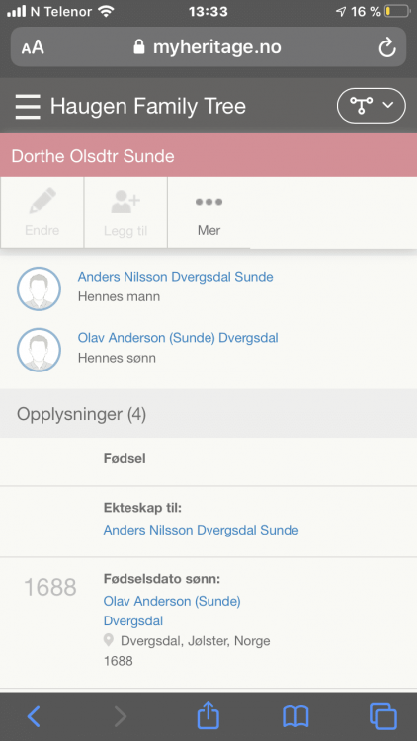Image resolution: width=417 pixels, height=741 pixels.
Task: Tap the Opplysninger (4) section header
Action: 208,414
